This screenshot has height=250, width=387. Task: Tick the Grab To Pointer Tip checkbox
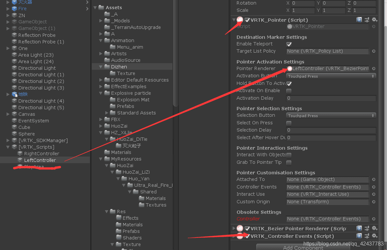[x=289, y=162]
